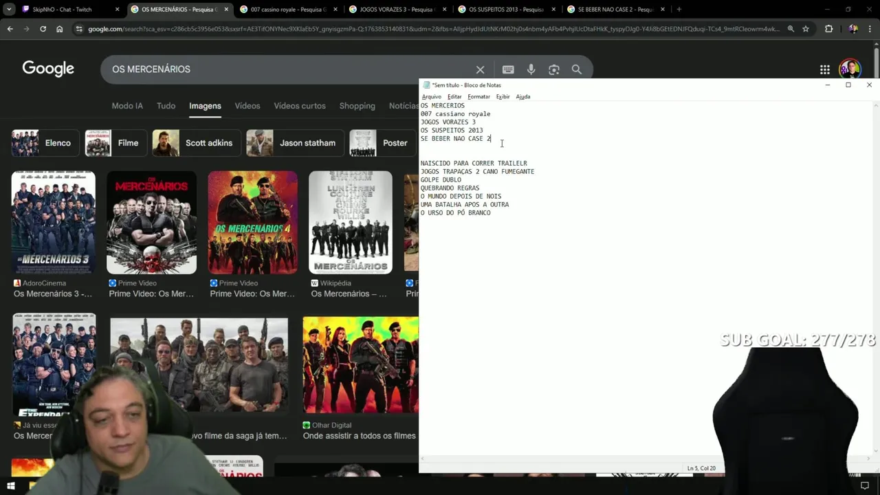Open the Windows Start menu
Screen dimensions: 880x495
(11, 486)
